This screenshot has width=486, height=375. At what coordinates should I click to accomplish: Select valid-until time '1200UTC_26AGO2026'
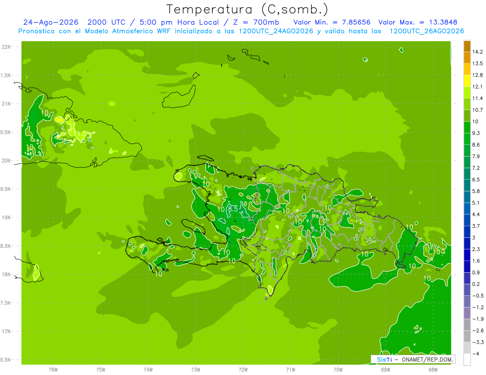pos(426,31)
